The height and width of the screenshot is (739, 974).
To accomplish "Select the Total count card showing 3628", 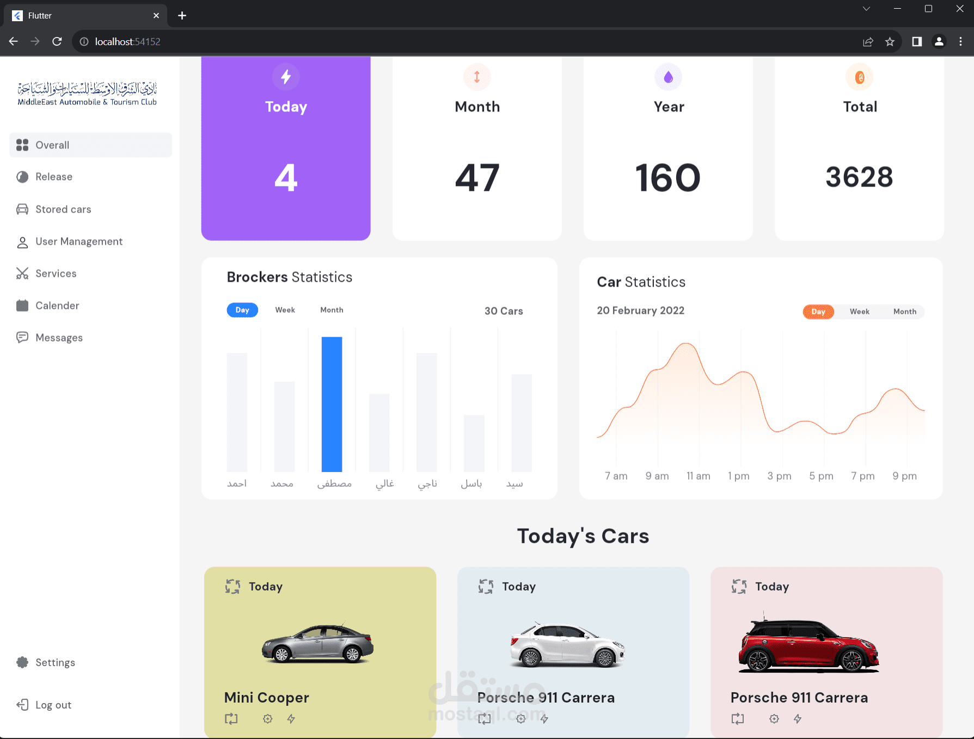I will (x=860, y=148).
